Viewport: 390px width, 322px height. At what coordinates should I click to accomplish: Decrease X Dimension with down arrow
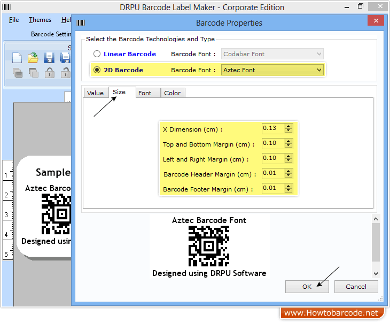[288, 131]
